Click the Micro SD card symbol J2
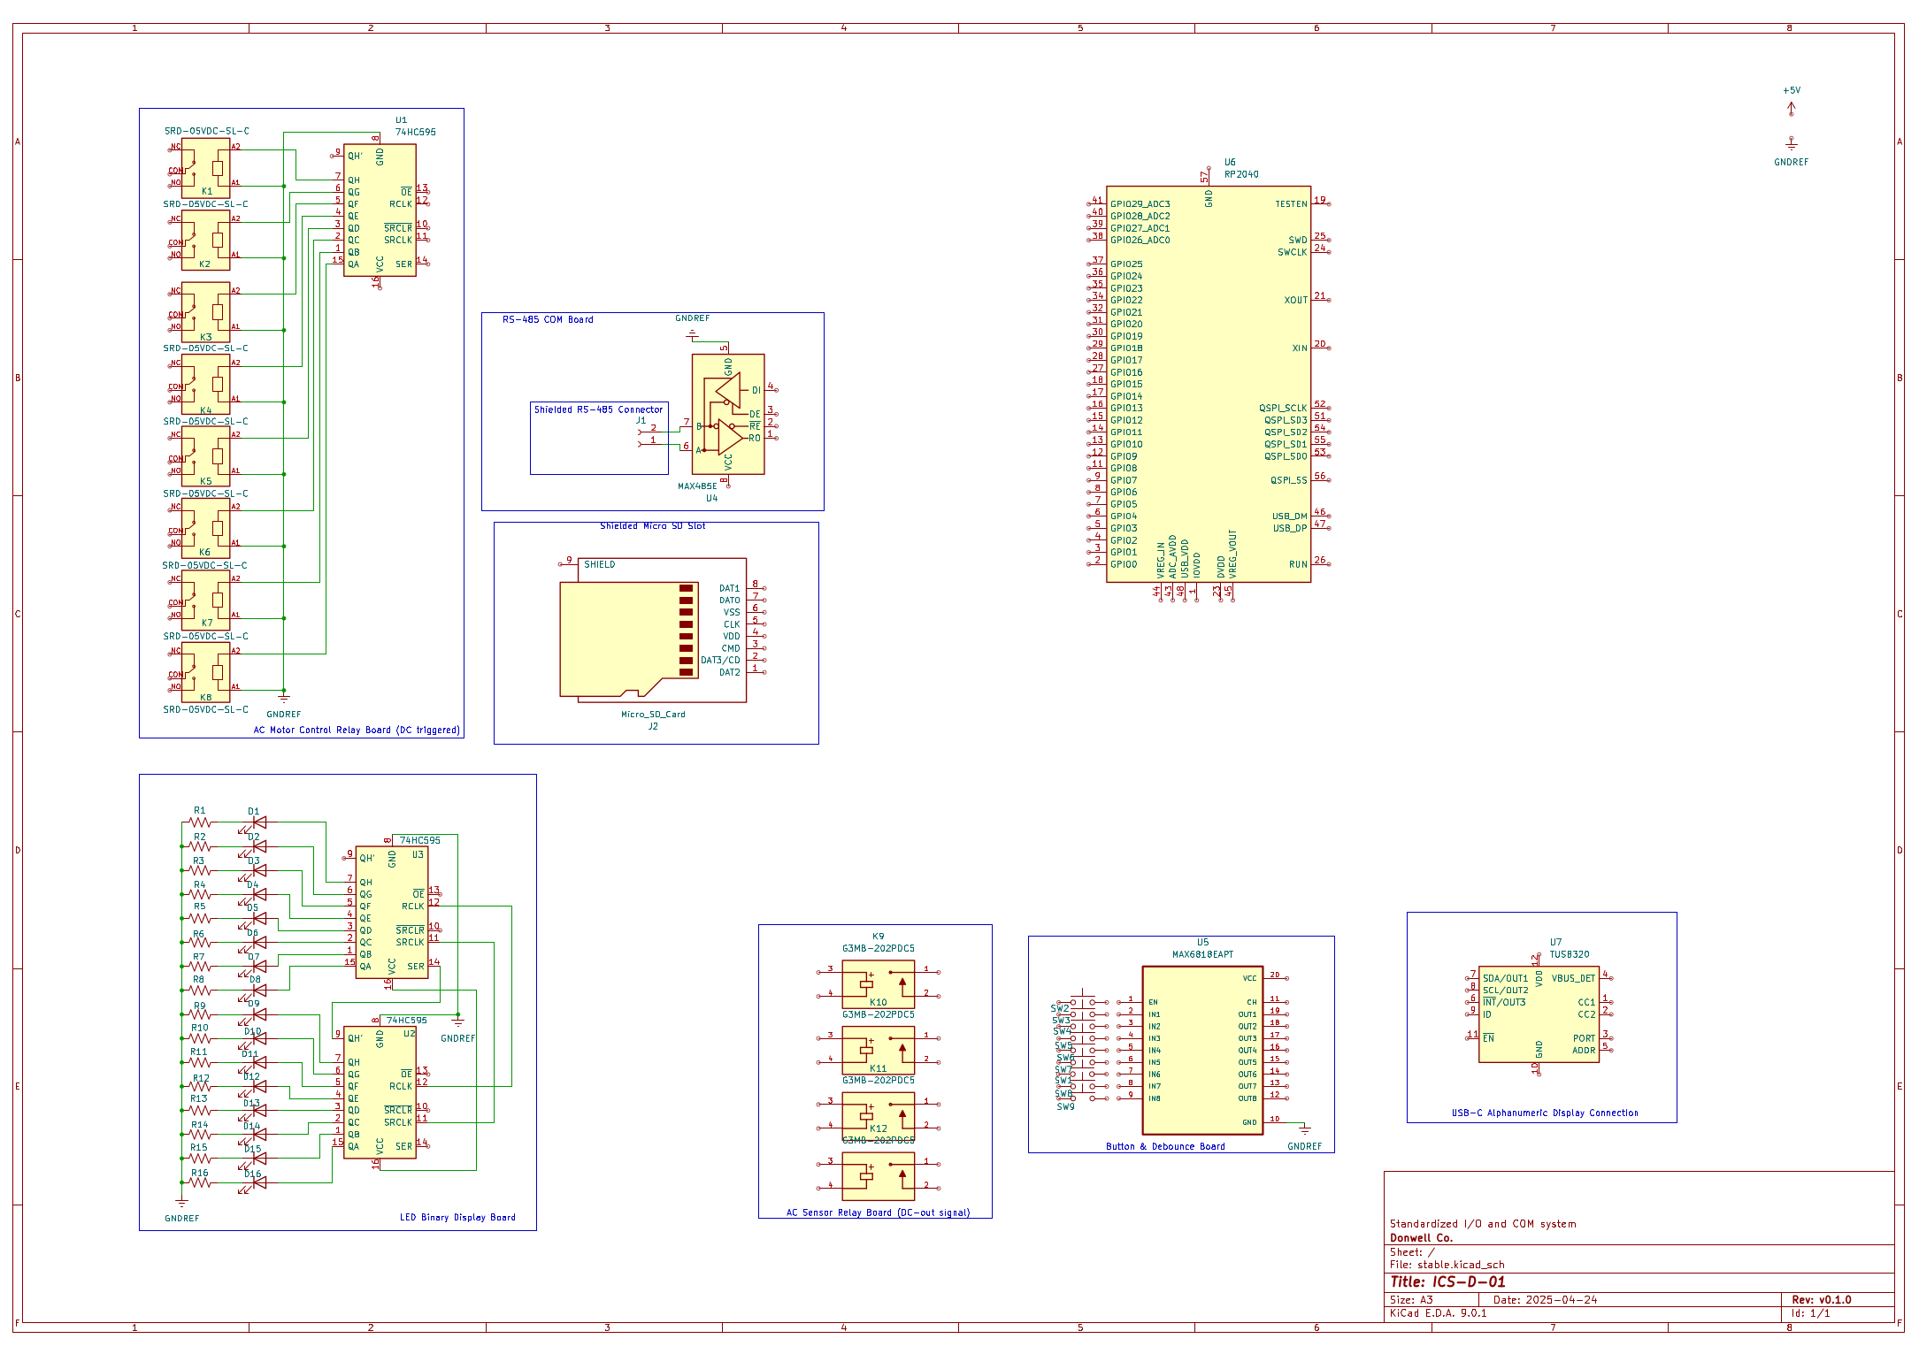Image resolution: width=1919 pixels, height=1354 pixels. tap(653, 631)
